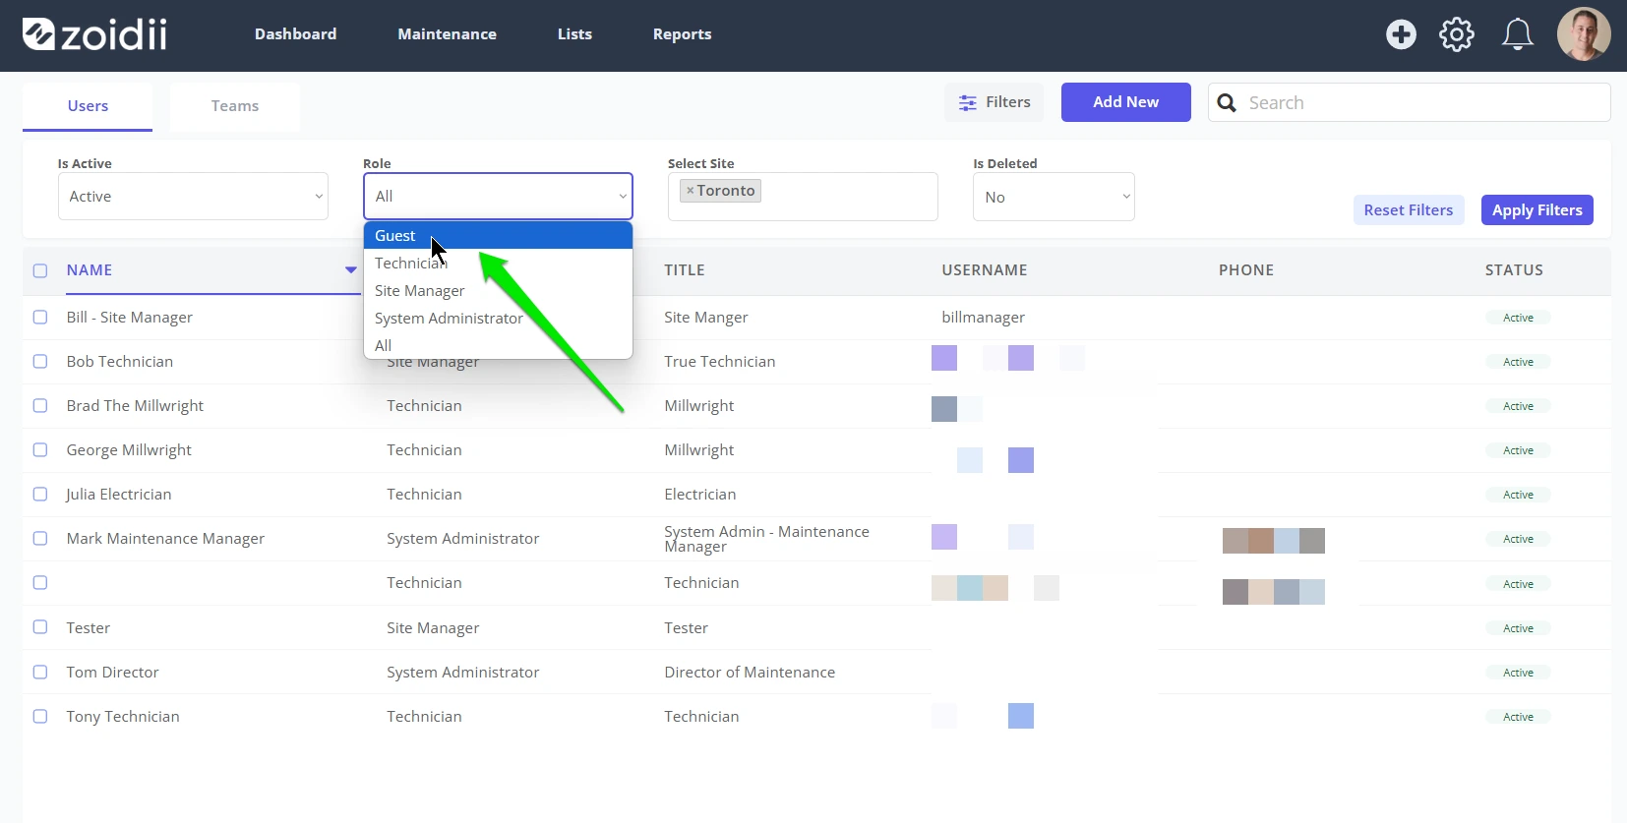Collapse the Role dropdown

498,197
